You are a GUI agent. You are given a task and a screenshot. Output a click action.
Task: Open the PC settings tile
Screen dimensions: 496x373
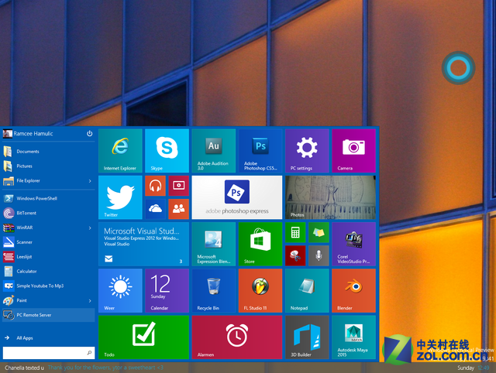click(x=307, y=151)
